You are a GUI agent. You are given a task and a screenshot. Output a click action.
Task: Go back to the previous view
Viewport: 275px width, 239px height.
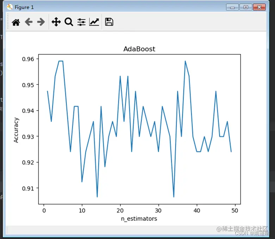(x=29, y=22)
